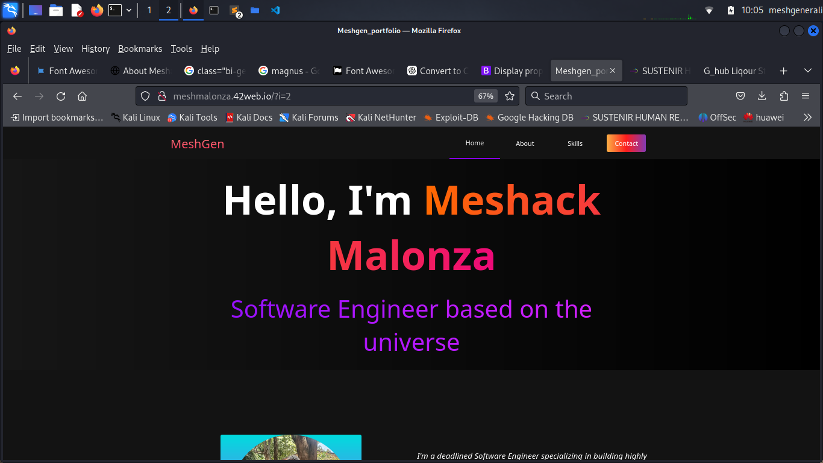The height and width of the screenshot is (463, 823).
Task: Click the Search box in toolbar
Action: point(606,96)
